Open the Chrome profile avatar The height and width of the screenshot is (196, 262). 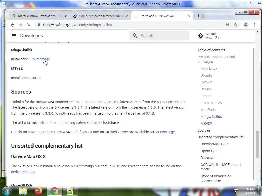[x=246, y=25]
